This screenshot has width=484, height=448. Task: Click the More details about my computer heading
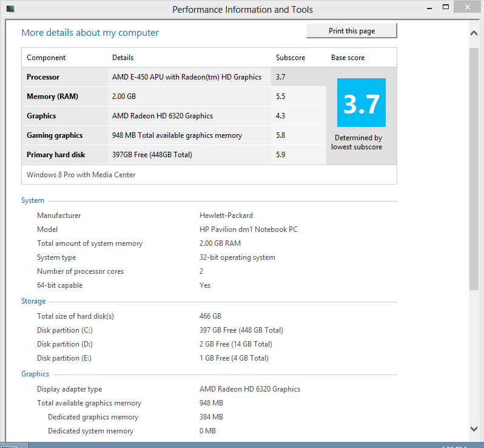[x=90, y=33]
